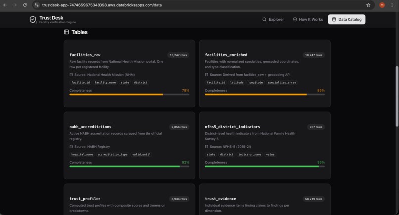This screenshot has height=215, width=399.
Task: Click database icon beside NFHS-5 source
Action: coord(206,147)
